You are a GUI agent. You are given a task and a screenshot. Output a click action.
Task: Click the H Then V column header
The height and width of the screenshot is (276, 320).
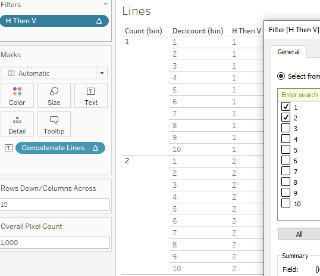246,31
